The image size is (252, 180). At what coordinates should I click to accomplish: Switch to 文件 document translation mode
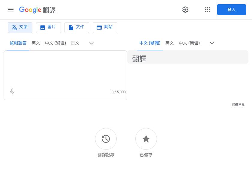click(x=76, y=28)
